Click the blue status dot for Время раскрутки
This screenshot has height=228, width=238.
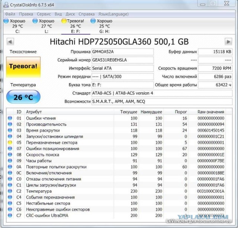(10, 130)
